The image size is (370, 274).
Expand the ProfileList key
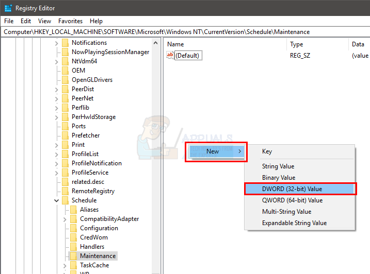pyautogui.click(x=57, y=155)
